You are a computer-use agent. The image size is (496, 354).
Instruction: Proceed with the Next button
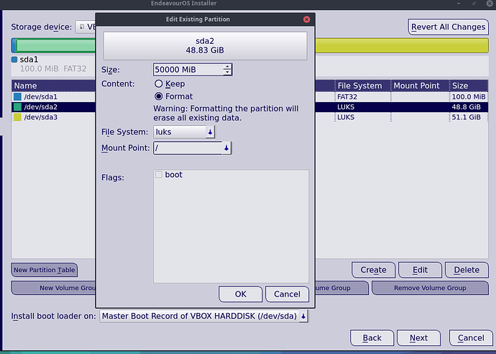[x=418, y=338]
